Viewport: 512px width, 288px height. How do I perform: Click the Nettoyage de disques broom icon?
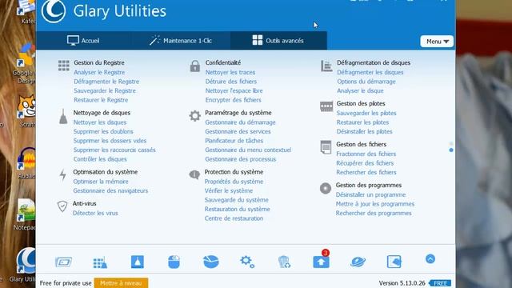[63, 117]
